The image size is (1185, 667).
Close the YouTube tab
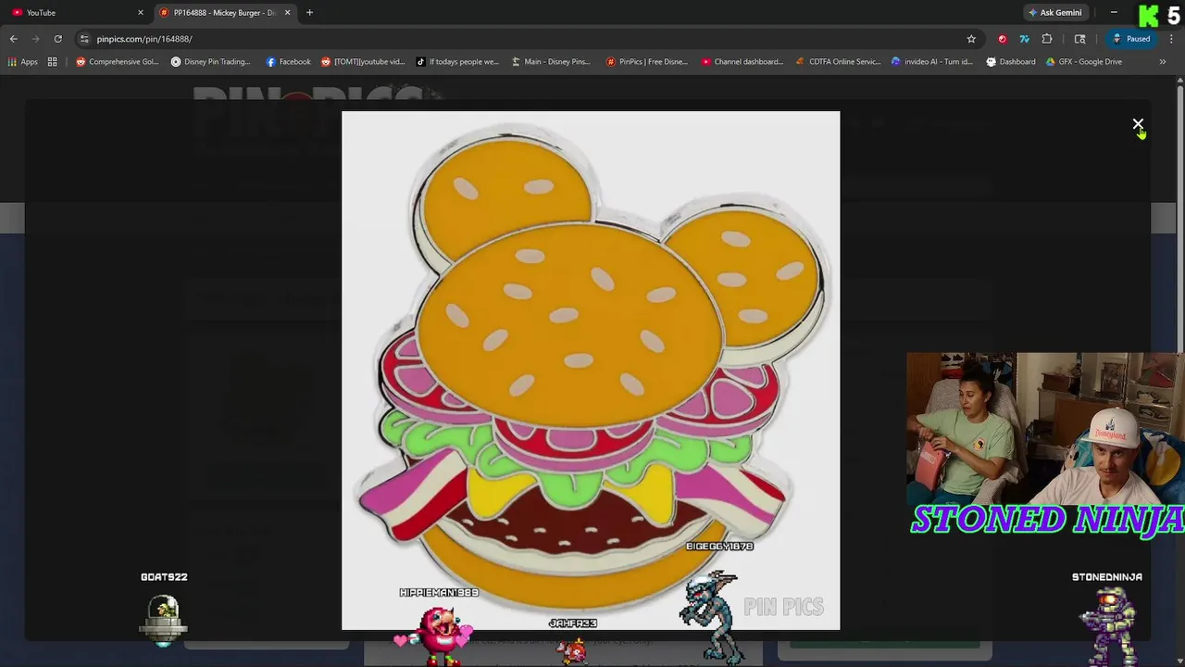click(141, 13)
